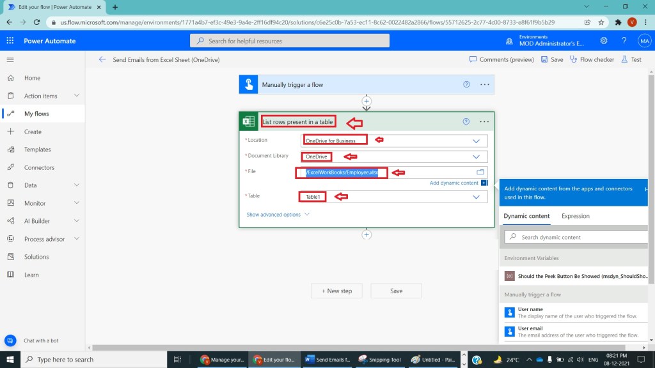Open ellipsis menu on Manually trigger a flow

484,84
